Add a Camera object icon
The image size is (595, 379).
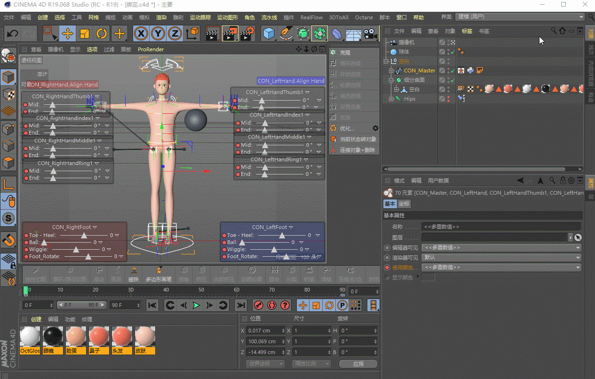(x=371, y=33)
